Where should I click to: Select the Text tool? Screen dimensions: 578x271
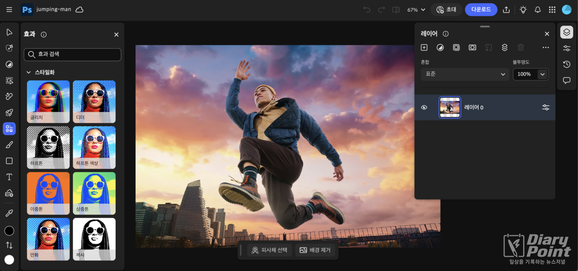9,177
